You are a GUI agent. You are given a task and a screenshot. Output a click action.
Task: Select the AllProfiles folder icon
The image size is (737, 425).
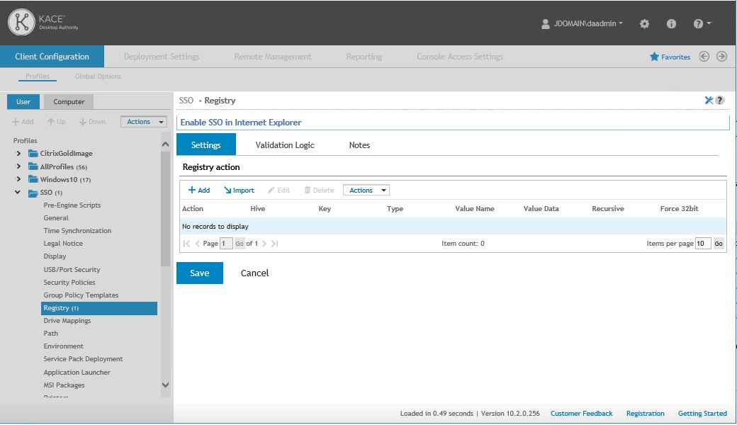pos(33,166)
